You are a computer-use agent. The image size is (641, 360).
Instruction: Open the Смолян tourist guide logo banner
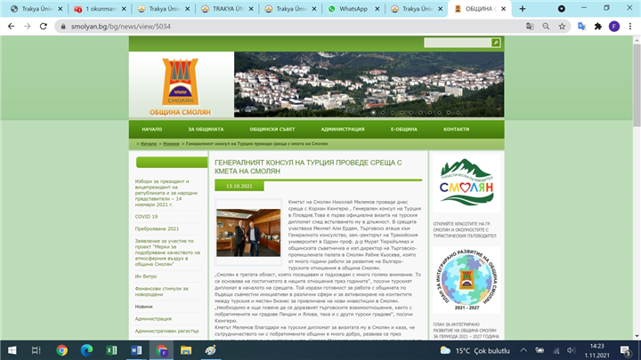pyautogui.click(x=467, y=182)
